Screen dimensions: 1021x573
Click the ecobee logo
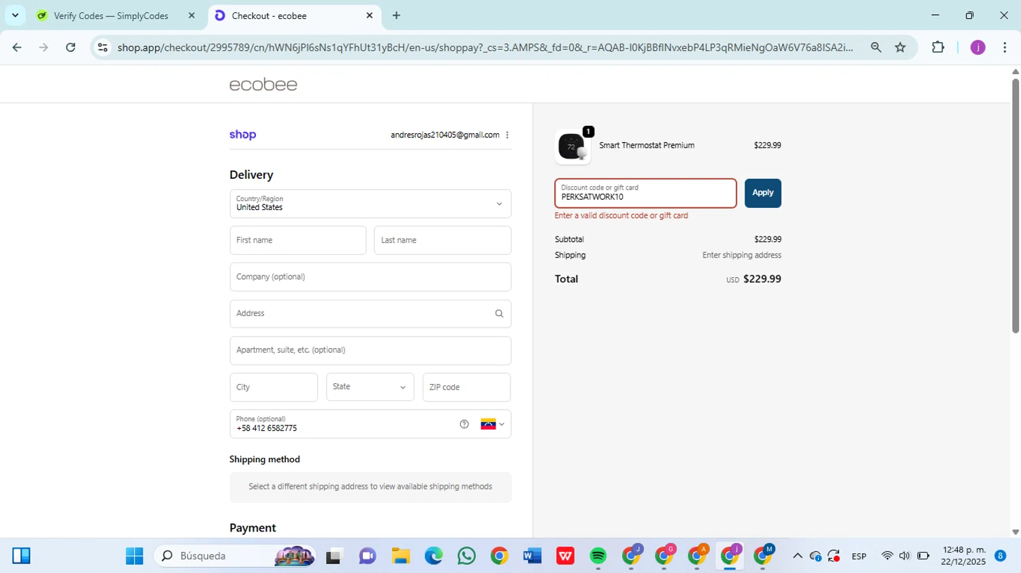tap(263, 84)
